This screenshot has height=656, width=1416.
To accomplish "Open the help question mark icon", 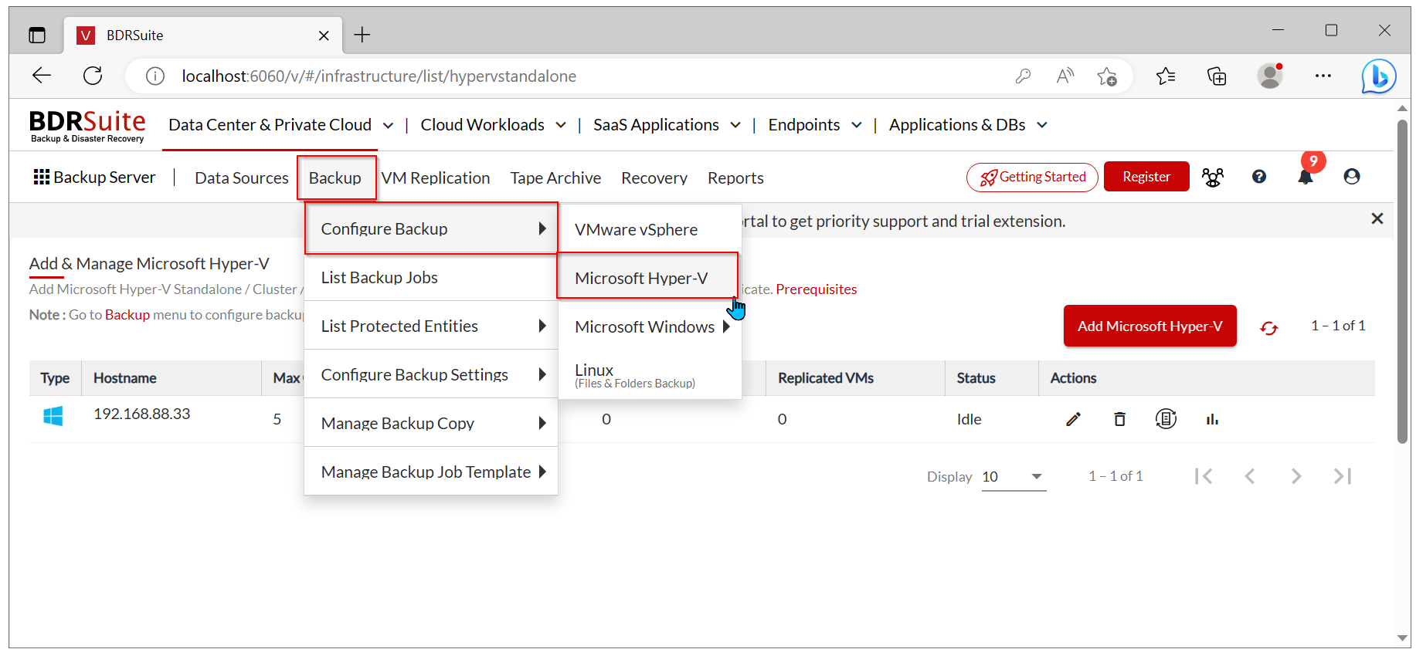I will (1259, 177).
